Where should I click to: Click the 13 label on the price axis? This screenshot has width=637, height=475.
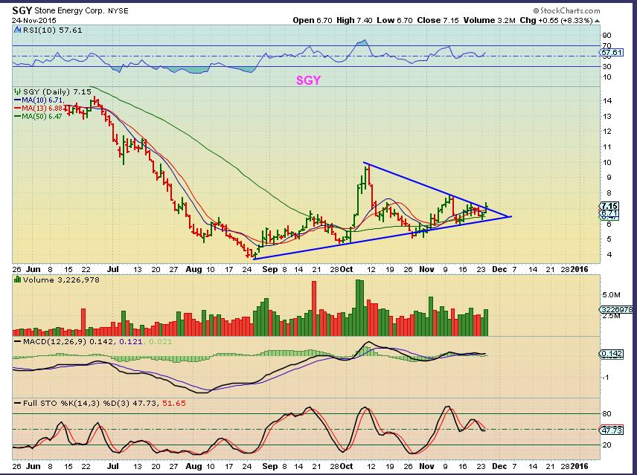tap(607, 117)
